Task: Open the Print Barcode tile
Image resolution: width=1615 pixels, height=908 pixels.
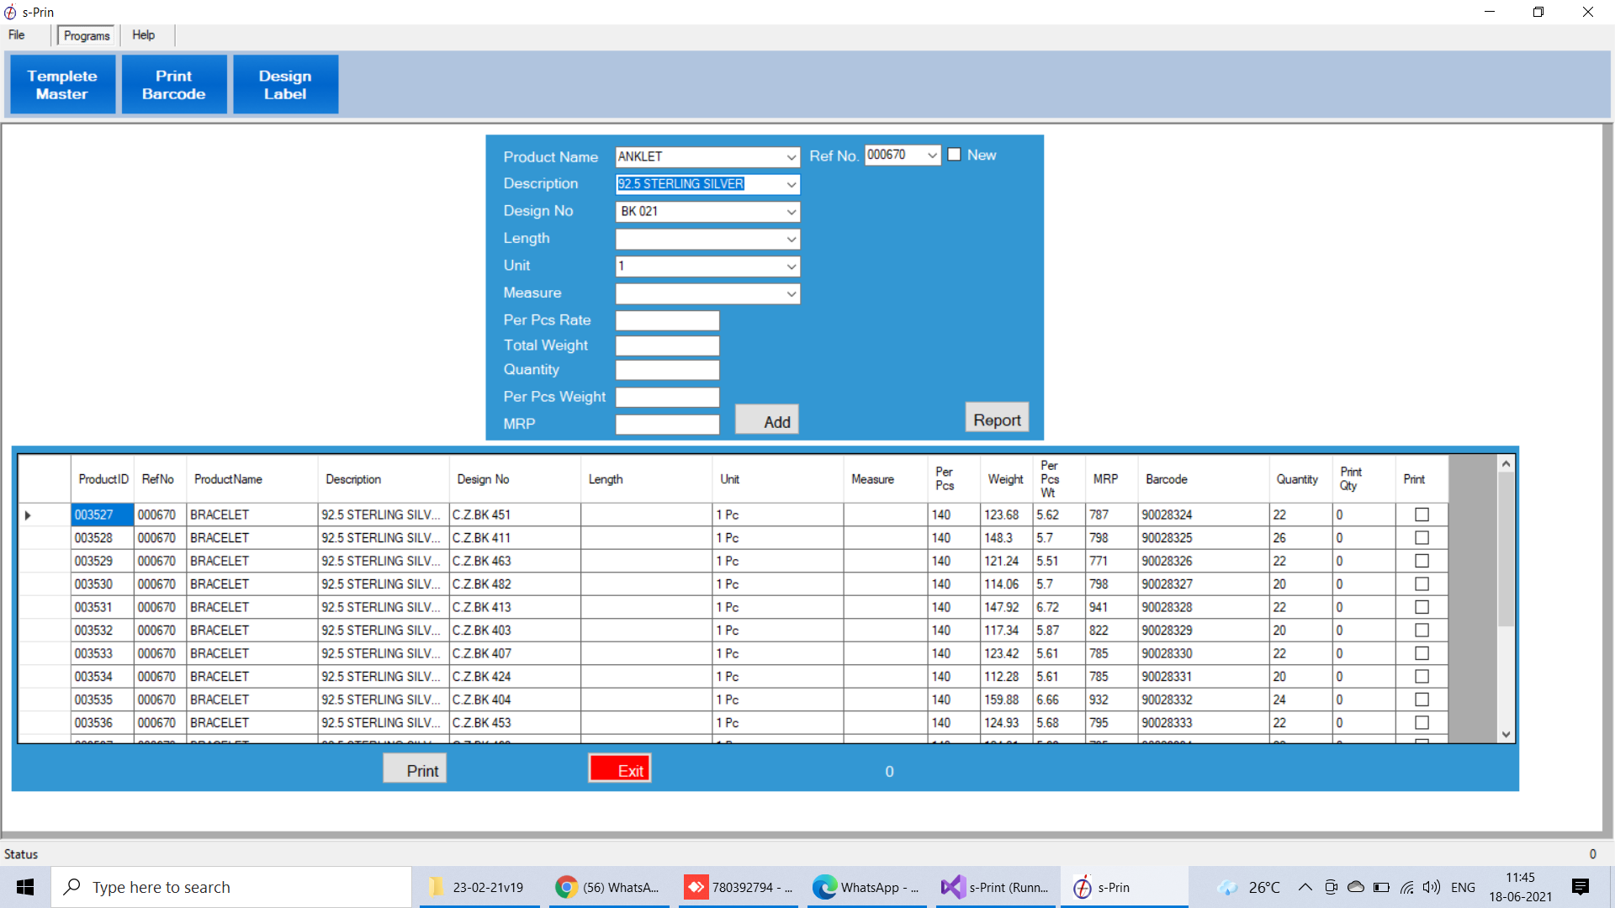Action: pos(174,85)
